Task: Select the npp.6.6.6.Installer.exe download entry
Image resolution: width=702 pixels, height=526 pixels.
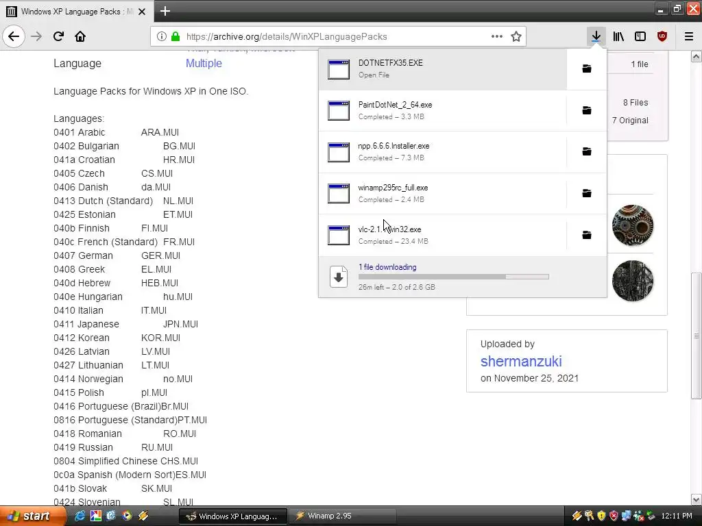Action: [x=443, y=151]
